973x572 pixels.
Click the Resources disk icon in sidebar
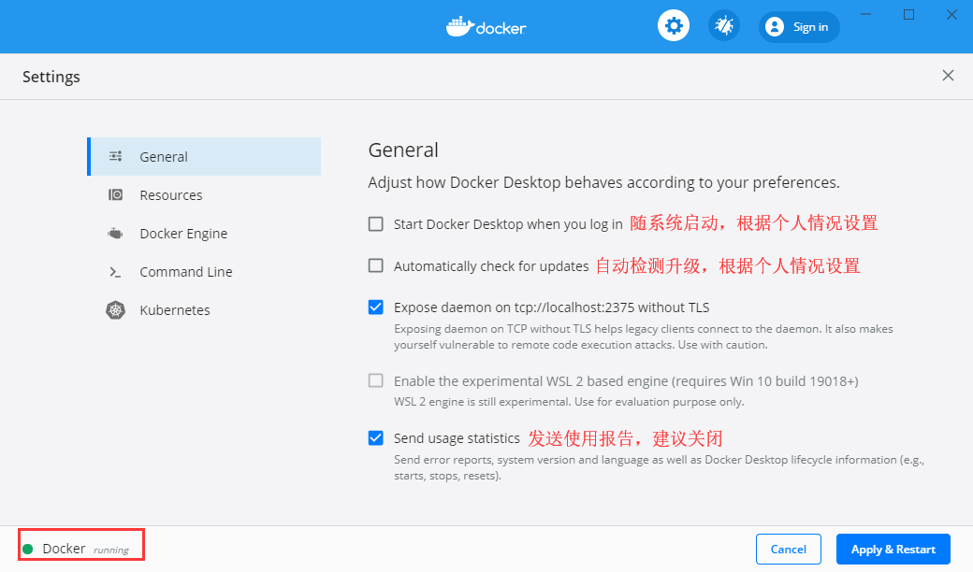pos(115,194)
